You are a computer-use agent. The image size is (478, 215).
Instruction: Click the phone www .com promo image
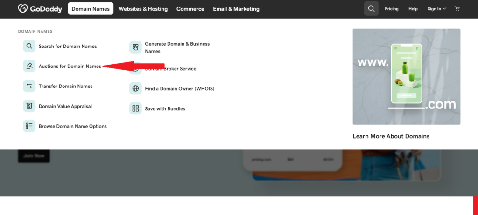407,77
